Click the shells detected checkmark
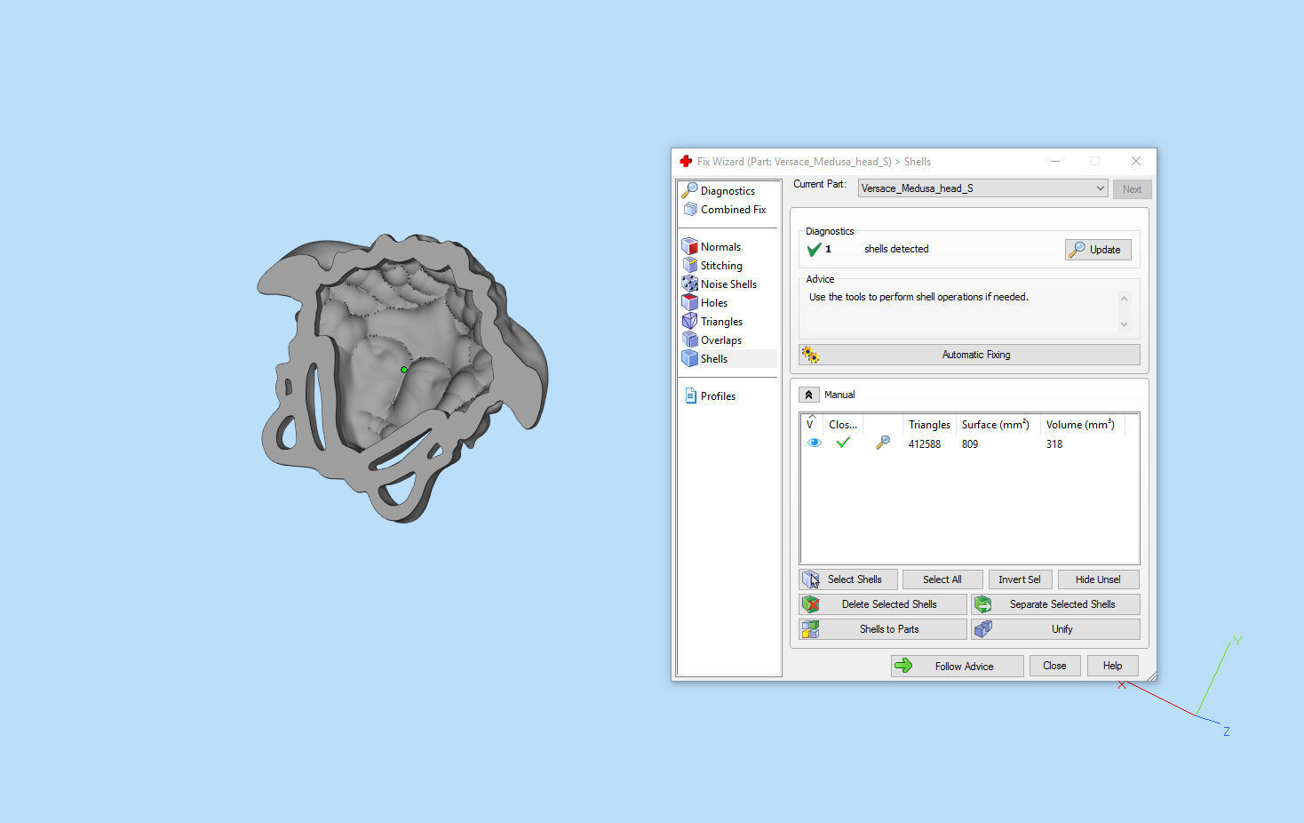 [x=814, y=250]
